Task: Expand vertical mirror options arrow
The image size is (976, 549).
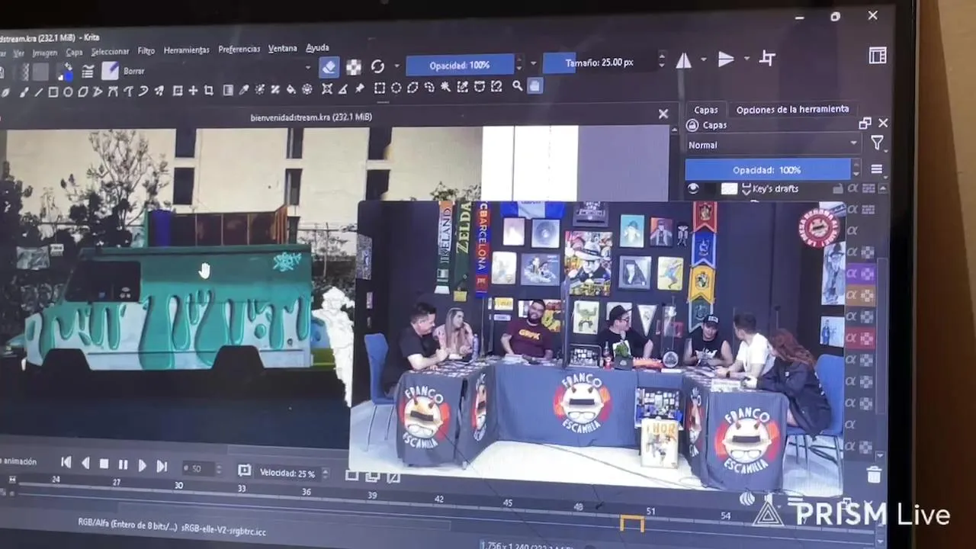Action: [746, 58]
